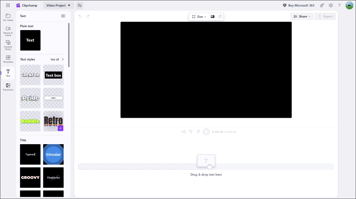Rewind five seconds
Viewport: 356px width, 199px height.
coord(191,132)
